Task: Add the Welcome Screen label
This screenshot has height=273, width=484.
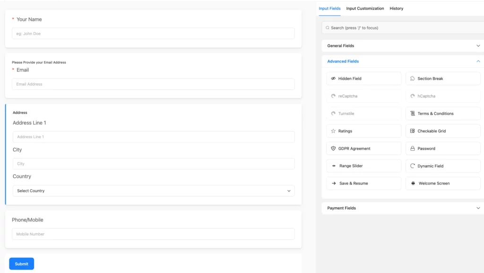Action: [434, 184]
